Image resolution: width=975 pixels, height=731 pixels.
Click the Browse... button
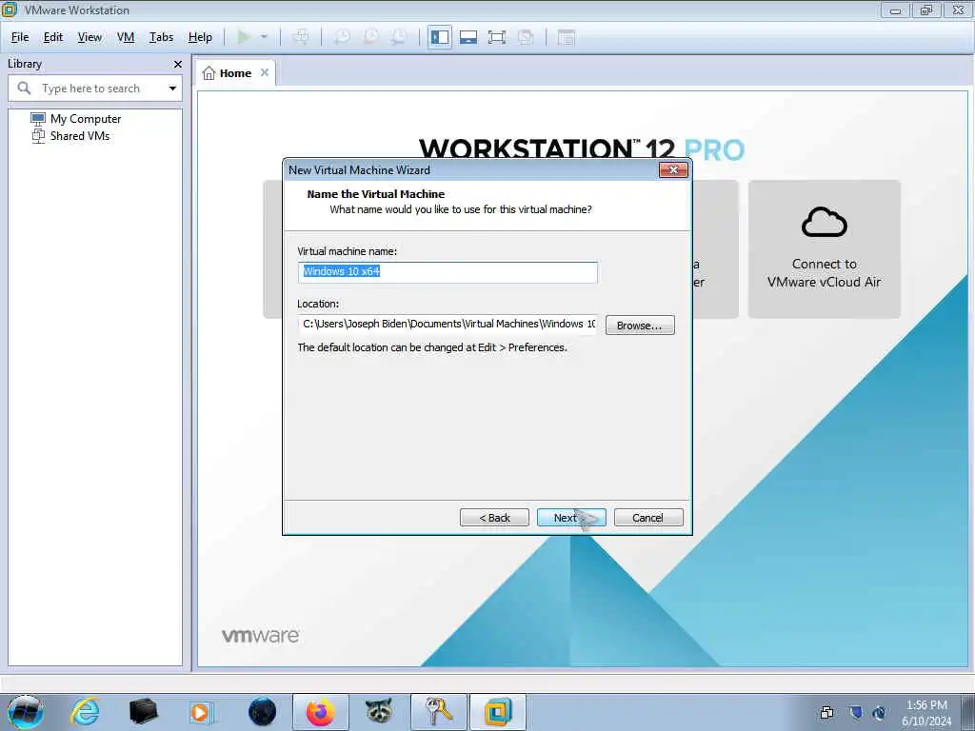(640, 326)
